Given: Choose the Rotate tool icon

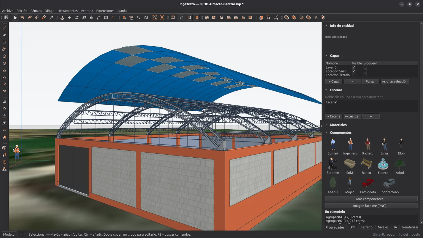Looking at the screenshot, I should pos(77,17).
